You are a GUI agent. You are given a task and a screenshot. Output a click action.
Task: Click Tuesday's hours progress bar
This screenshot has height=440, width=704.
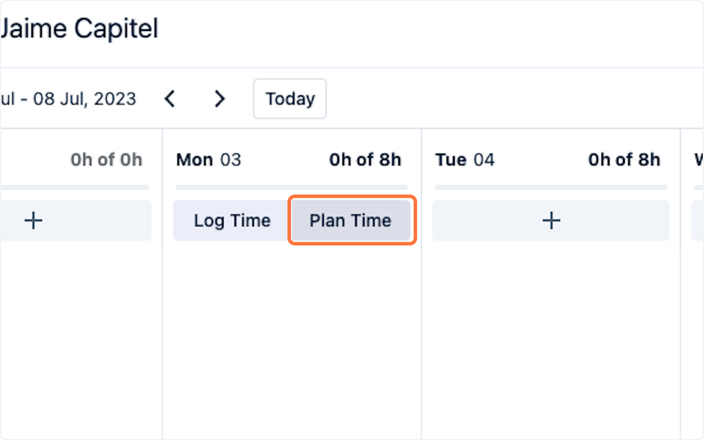[x=551, y=187]
